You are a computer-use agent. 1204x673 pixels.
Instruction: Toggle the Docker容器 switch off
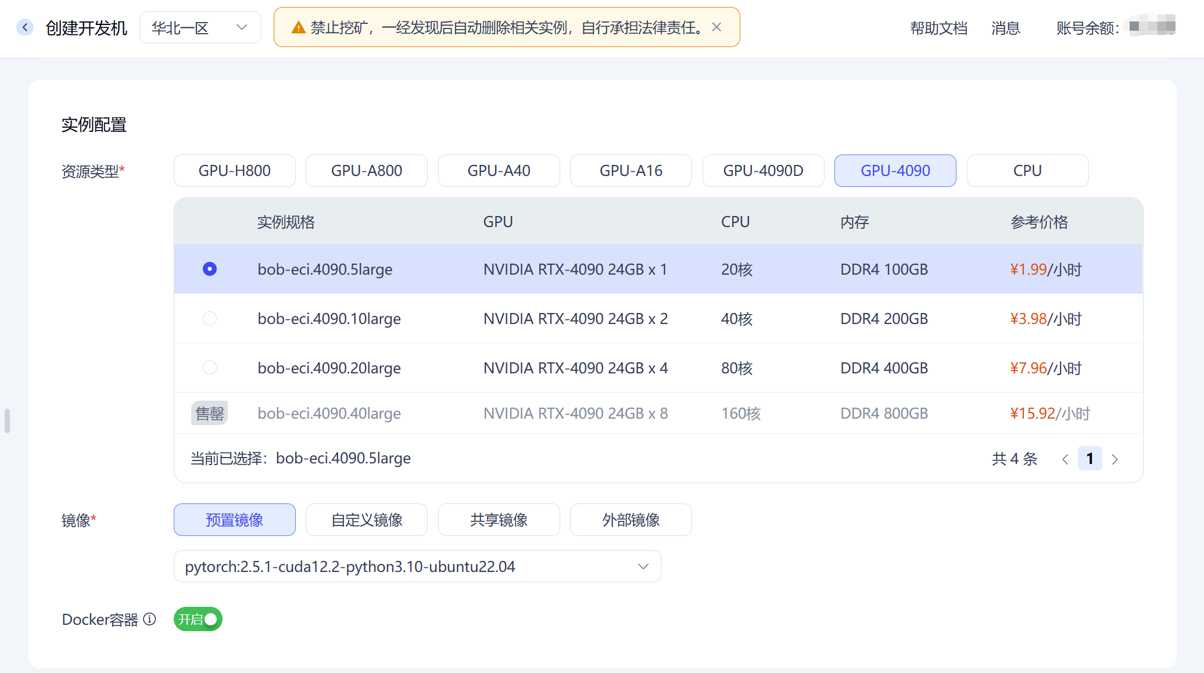tap(198, 619)
